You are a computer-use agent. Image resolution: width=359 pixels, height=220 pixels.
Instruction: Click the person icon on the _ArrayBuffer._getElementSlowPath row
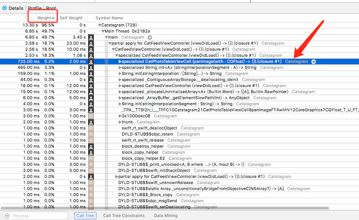click(x=91, y=98)
